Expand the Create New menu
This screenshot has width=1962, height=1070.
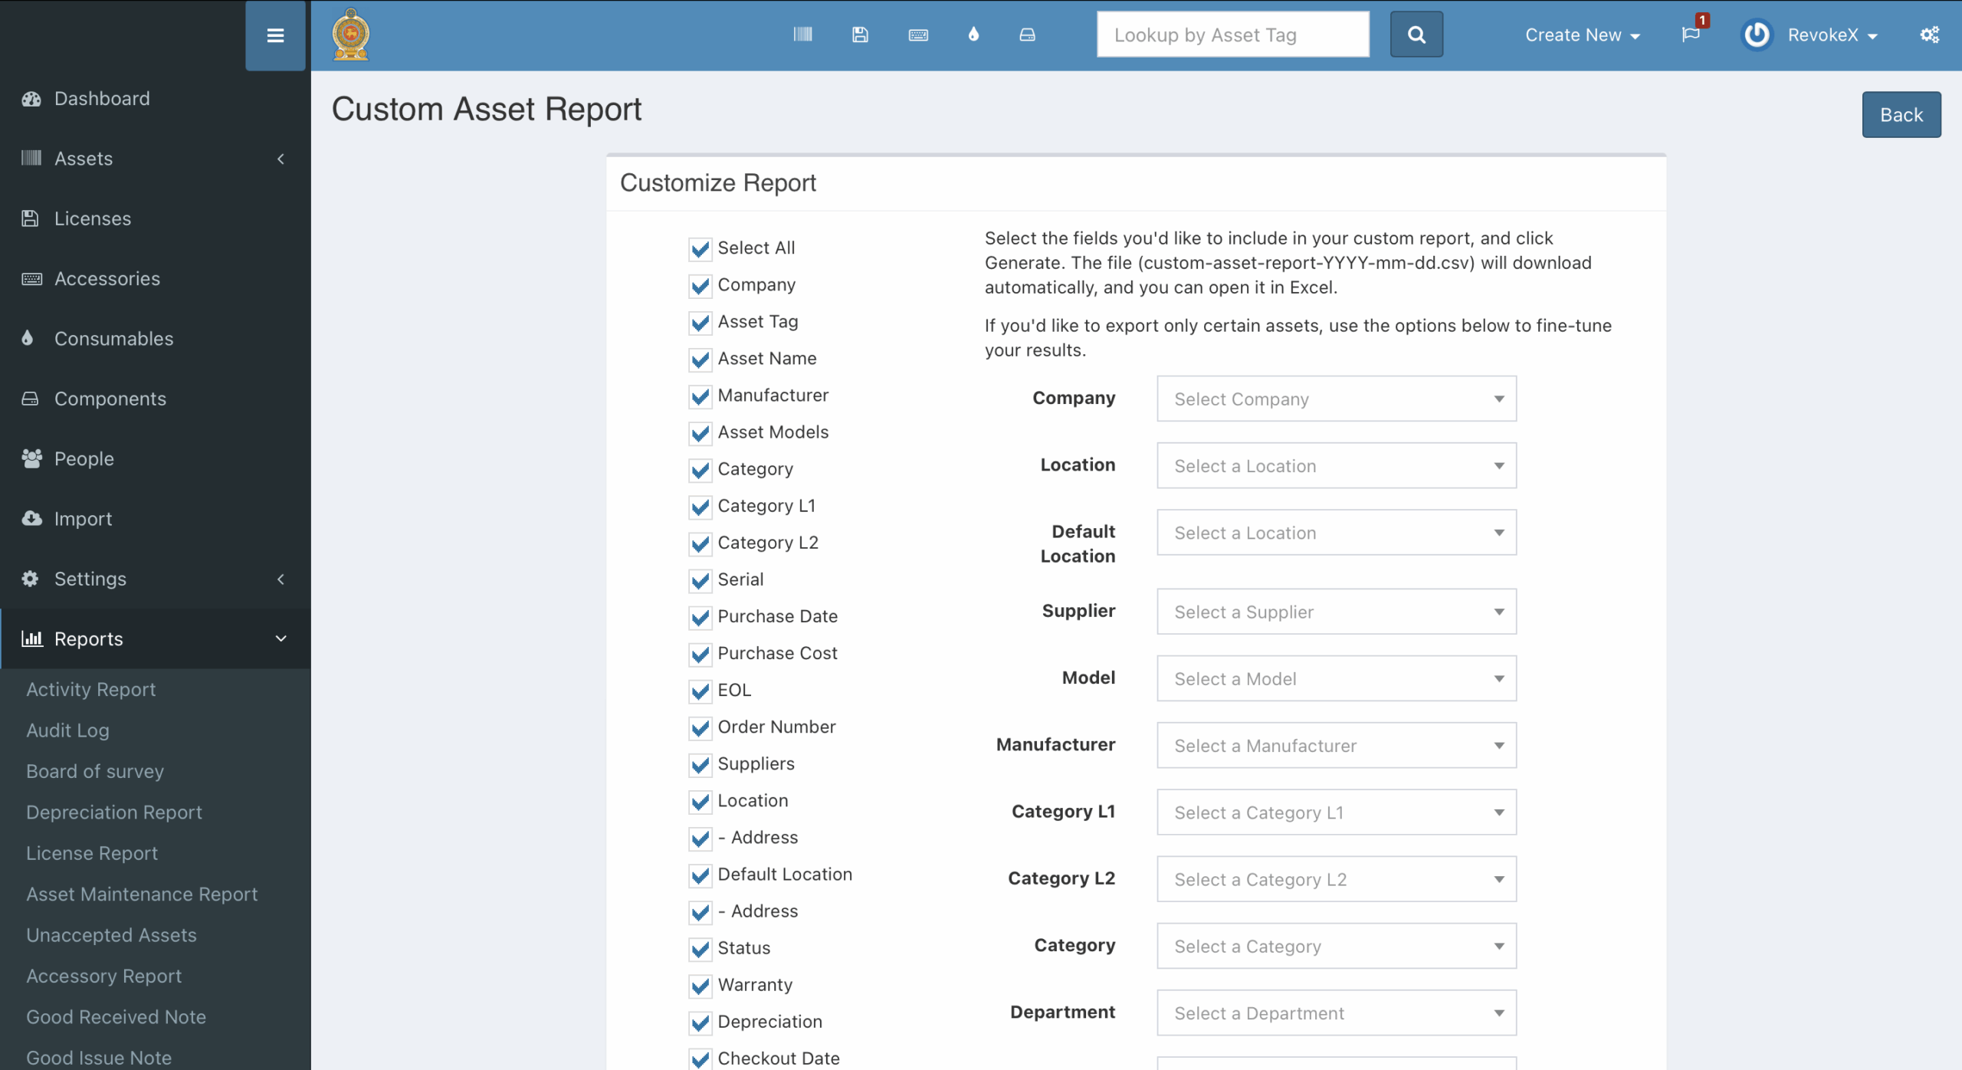coord(1582,35)
